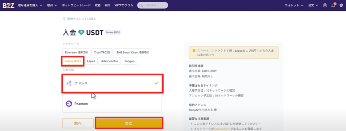Image resolution: width=346 pixels, height=131 pixels.
Task: Select the BNB Smart Chain (BEP20) network
Action: pos(132,53)
